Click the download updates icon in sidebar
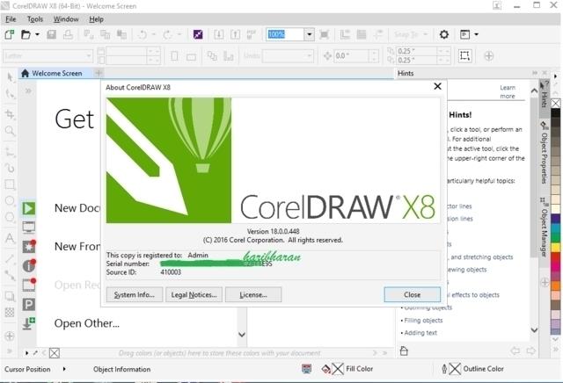The image size is (563, 383). [29, 323]
